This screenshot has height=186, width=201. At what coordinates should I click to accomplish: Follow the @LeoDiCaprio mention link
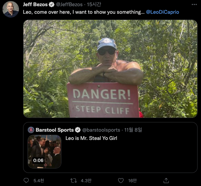click(162, 12)
